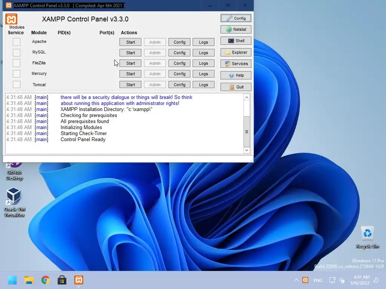386x289 pixels.
Task: Click 'All prerequisites found' log line
Action: (85, 122)
